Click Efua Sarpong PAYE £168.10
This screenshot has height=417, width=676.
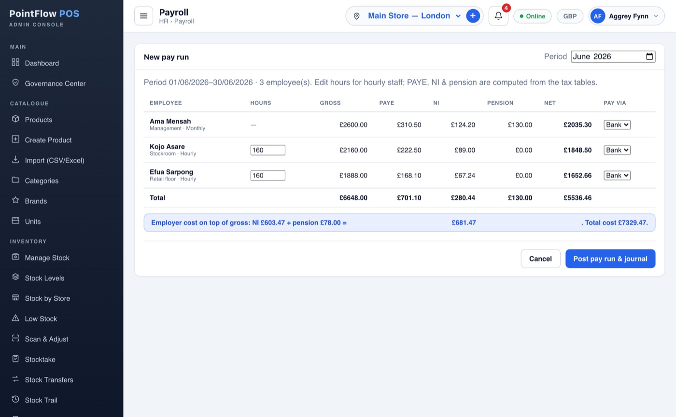click(409, 175)
